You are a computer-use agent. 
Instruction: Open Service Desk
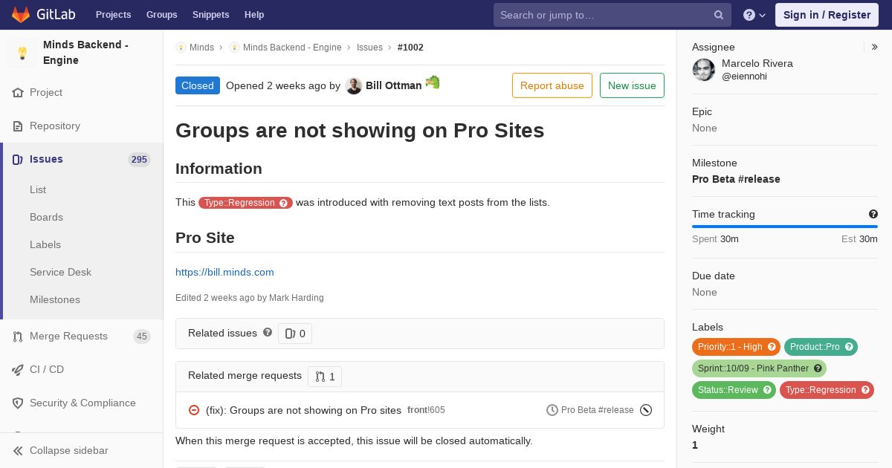60,273
